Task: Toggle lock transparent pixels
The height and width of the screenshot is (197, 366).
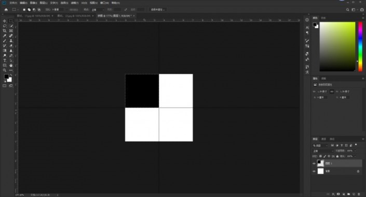Action: click(320, 156)
